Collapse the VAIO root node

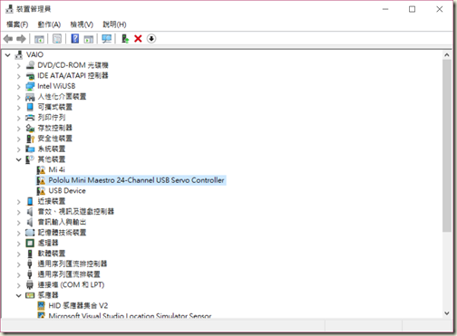[x=8, y=55]
